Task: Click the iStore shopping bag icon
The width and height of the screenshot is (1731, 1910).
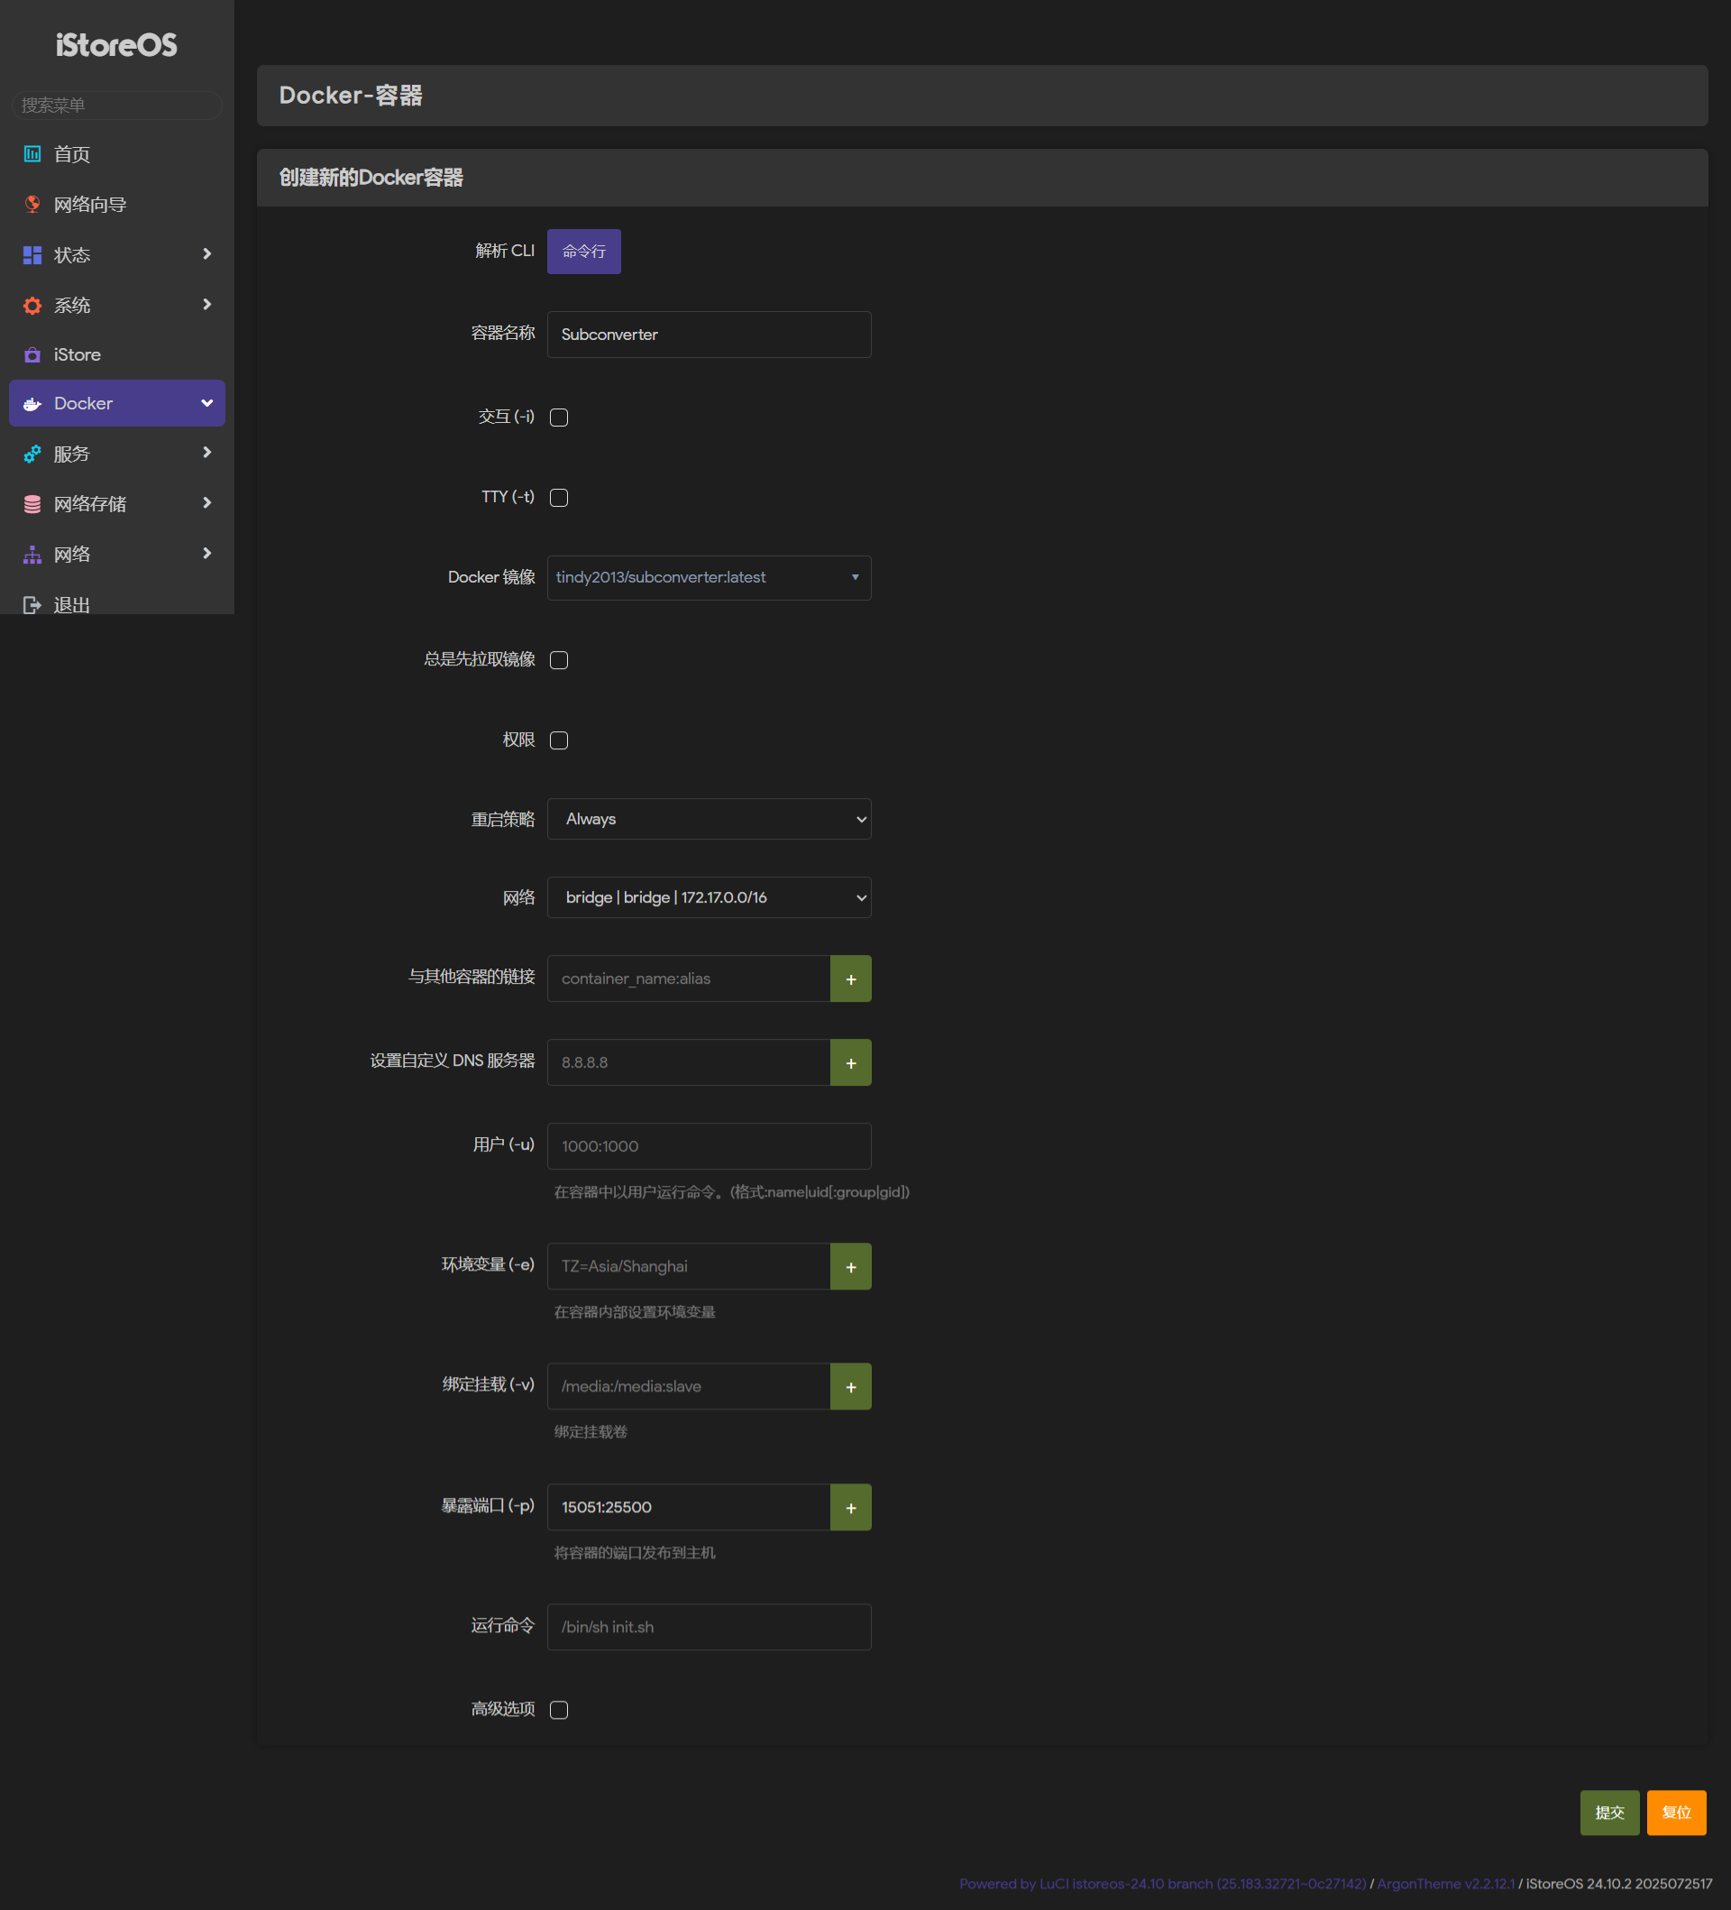Action: pos(32,354)
